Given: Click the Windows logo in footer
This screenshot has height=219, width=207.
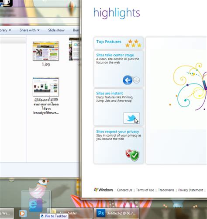Looking at the screenshot, I should (x=103, y=190).
